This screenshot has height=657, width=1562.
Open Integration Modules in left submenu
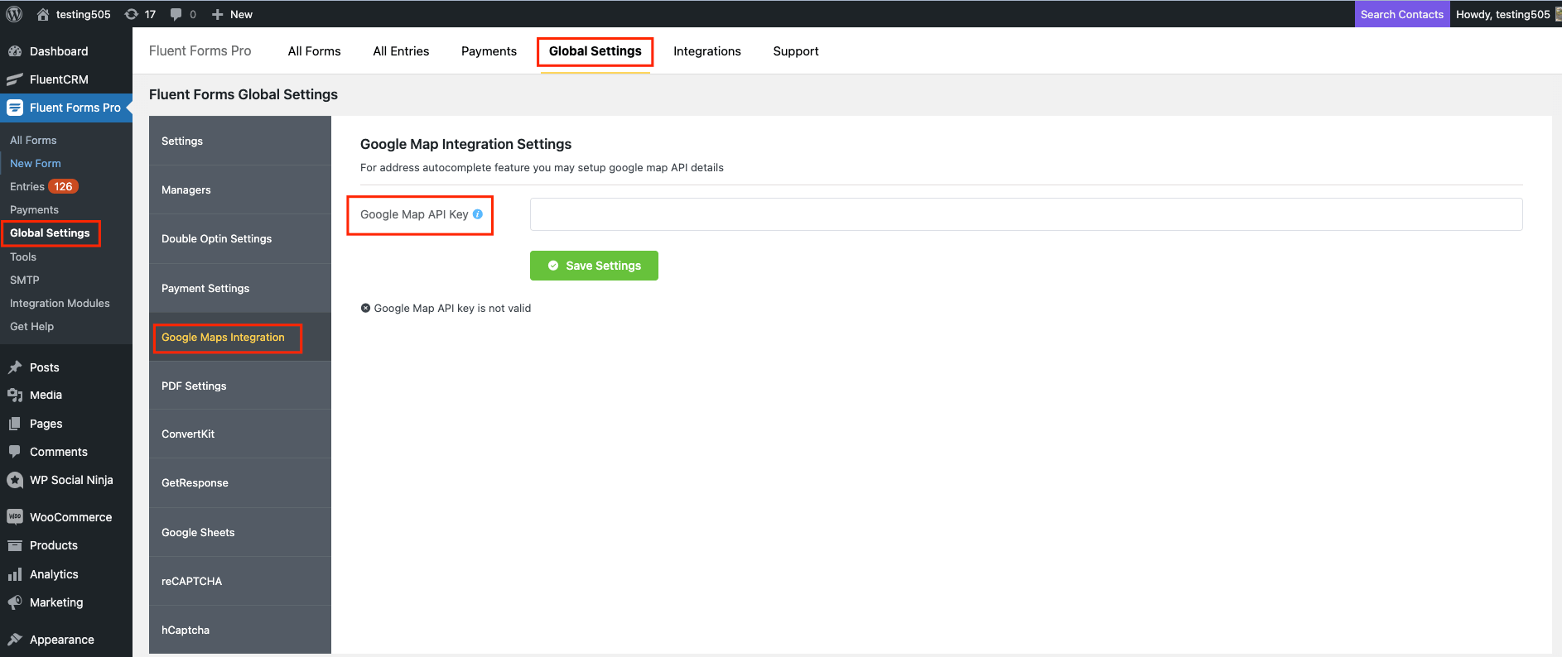click(60, 304)
